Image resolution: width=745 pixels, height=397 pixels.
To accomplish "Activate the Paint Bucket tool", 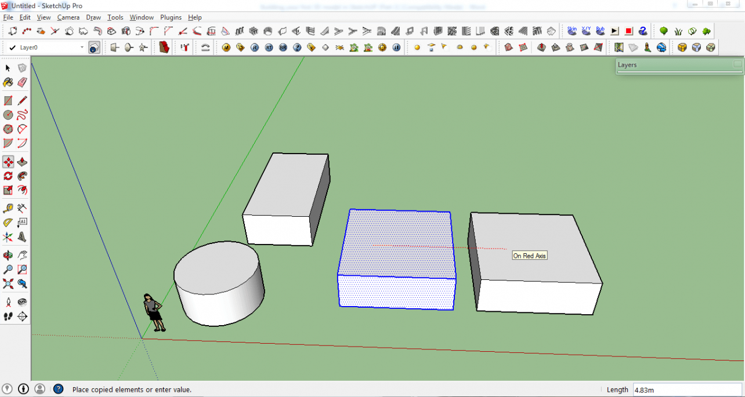I will 8,82.
